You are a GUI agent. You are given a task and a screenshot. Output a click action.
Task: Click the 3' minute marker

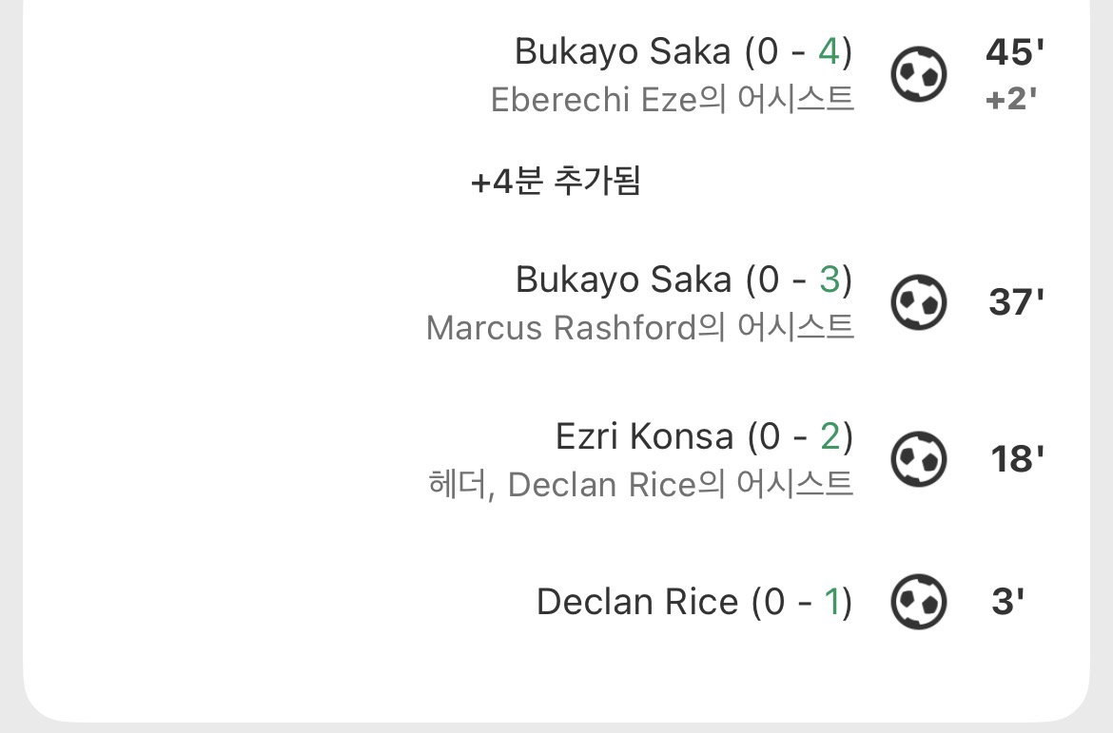click(x=1008, y=602)
